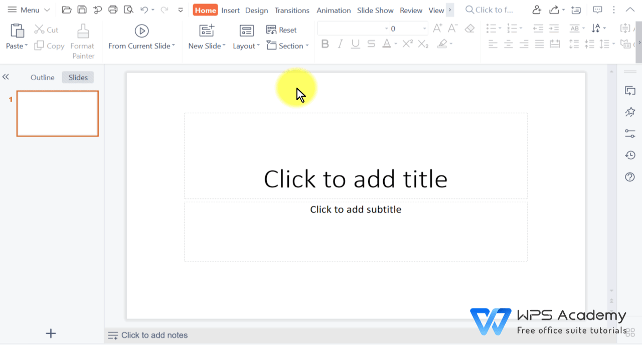642x345 pixels.
Task: Select the strikethrough formatting icon
Action: (371, 44)
